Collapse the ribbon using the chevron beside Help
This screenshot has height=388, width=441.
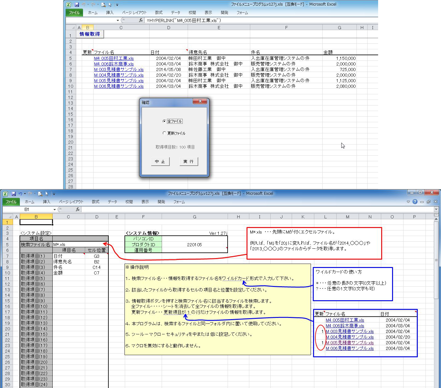408,202
